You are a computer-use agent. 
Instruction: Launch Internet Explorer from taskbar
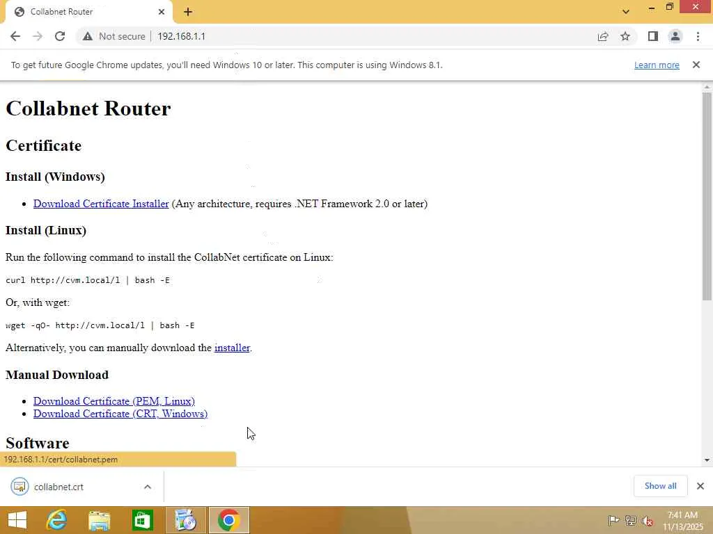tap(57, 520)
